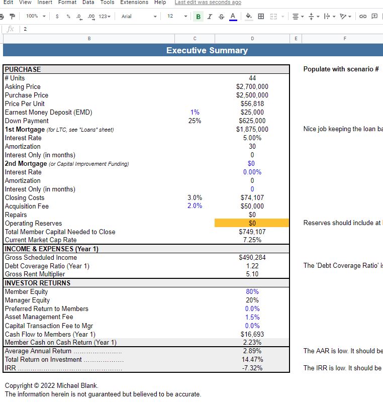Select Debt Coverage Ratio value 1.22

tap(252, 266)
